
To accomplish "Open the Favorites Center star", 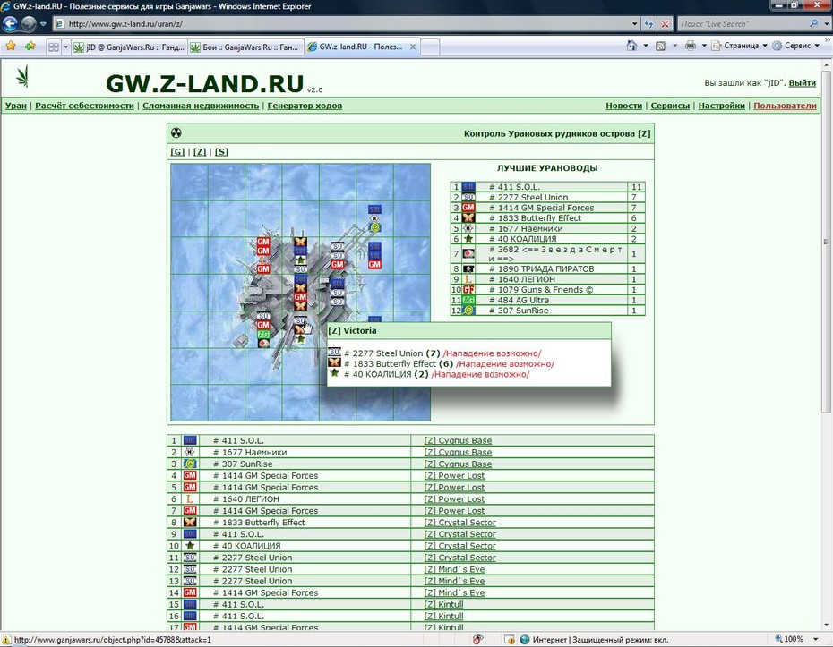I will tap(11, 47).
